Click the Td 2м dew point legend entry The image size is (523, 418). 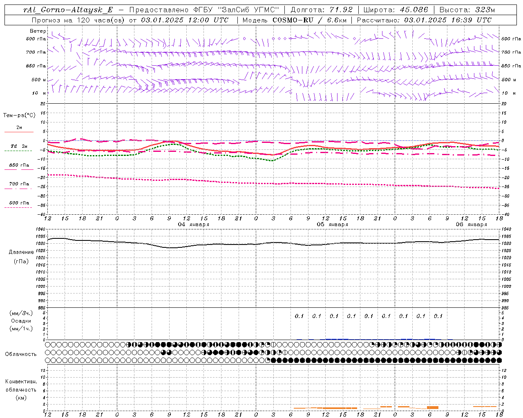click(x=19, y=146)
